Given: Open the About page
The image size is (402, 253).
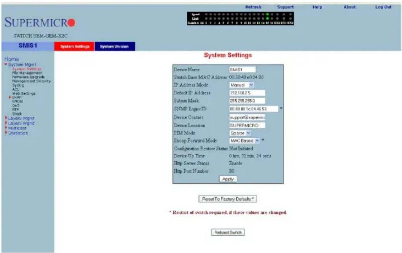Looking at the screenshot, I should pos(350,7).
